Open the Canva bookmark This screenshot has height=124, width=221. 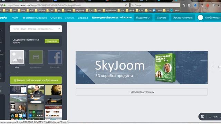(x=175, y=11)
